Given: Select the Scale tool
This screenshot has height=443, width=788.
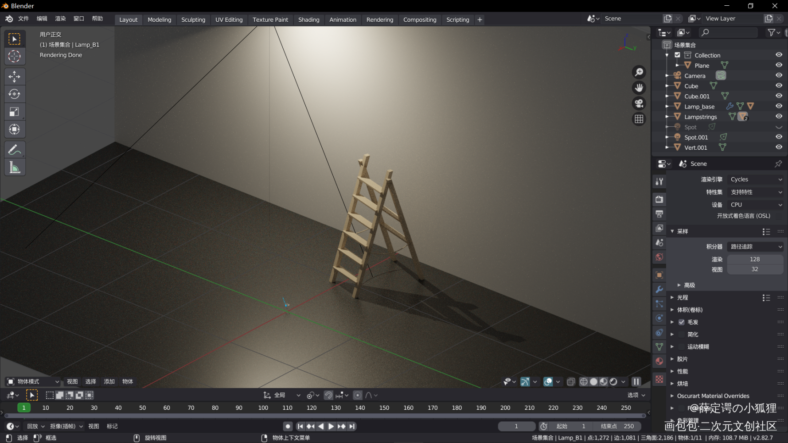Looking at the screenshot, I should point(14,112).
